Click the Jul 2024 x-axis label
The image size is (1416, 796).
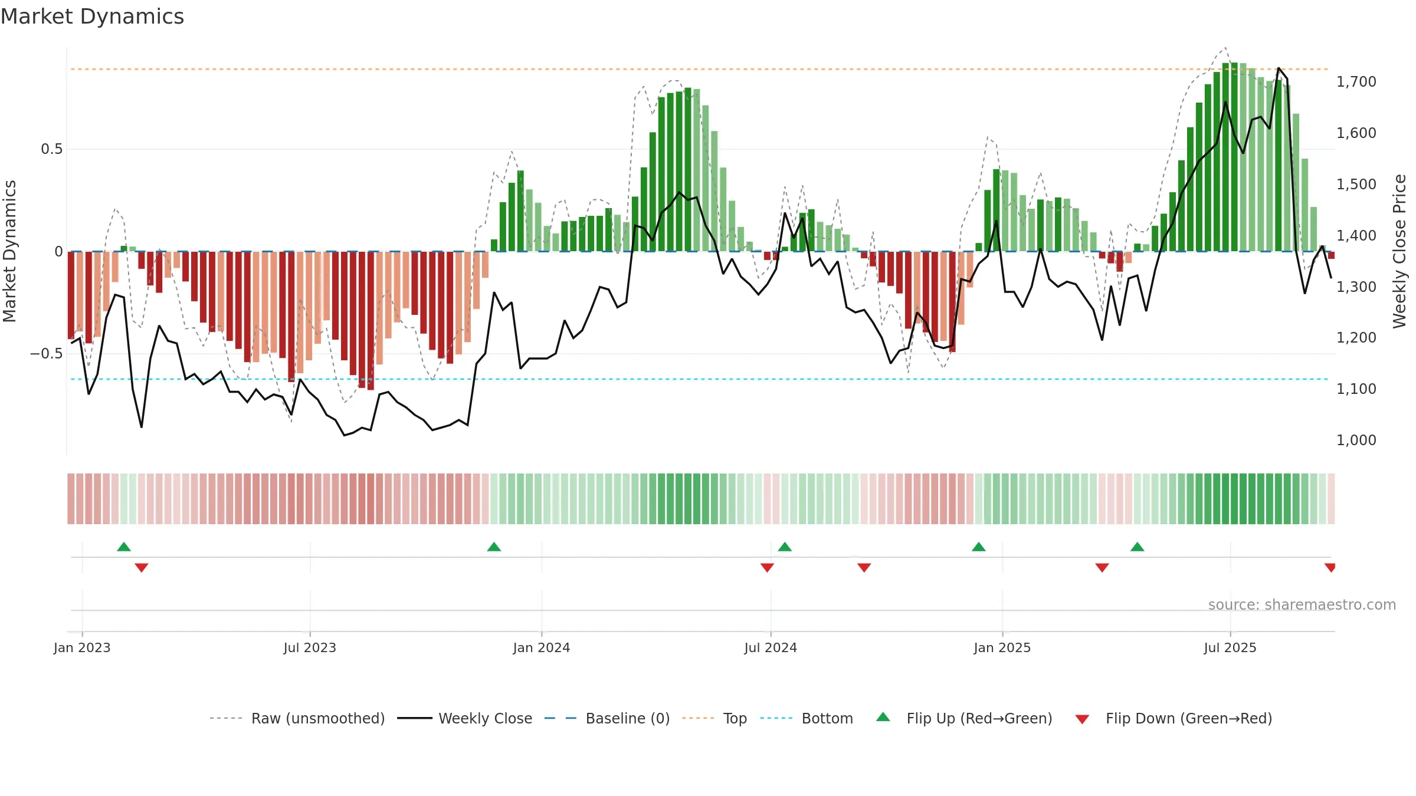pos(771,647)
